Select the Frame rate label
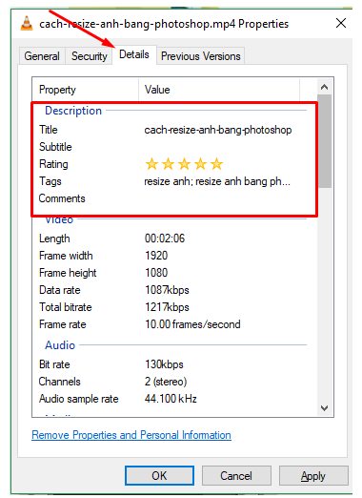The height and width of the screenshot is (498, 362). [x=63, y=324]
